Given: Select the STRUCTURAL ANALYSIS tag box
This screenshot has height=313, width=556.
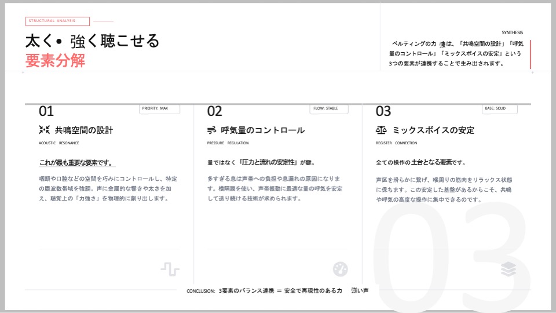Looking at the screenshot, I should coord(57,21).
